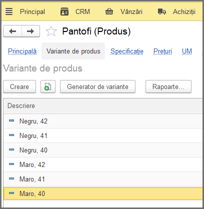204x209 pixels.
Task: Open the UM link
Action: click(x=187, y=51)
